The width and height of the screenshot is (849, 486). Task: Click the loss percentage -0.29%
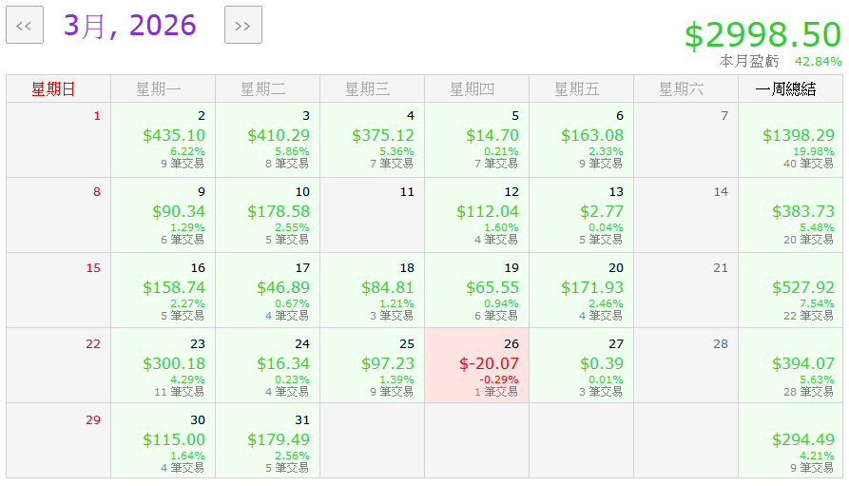[x=499, y=379]
